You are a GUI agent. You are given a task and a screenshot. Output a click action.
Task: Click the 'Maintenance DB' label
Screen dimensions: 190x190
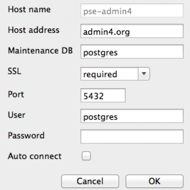pyautogui.click(x=41, y=51)
